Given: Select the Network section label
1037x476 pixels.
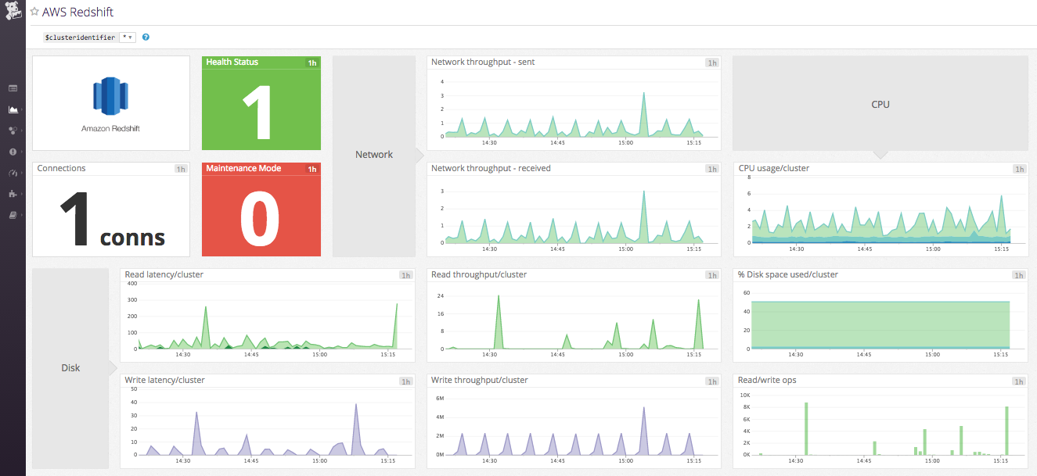Looking at the screenshot, I should pyautogui.click(x=373, y=154).
